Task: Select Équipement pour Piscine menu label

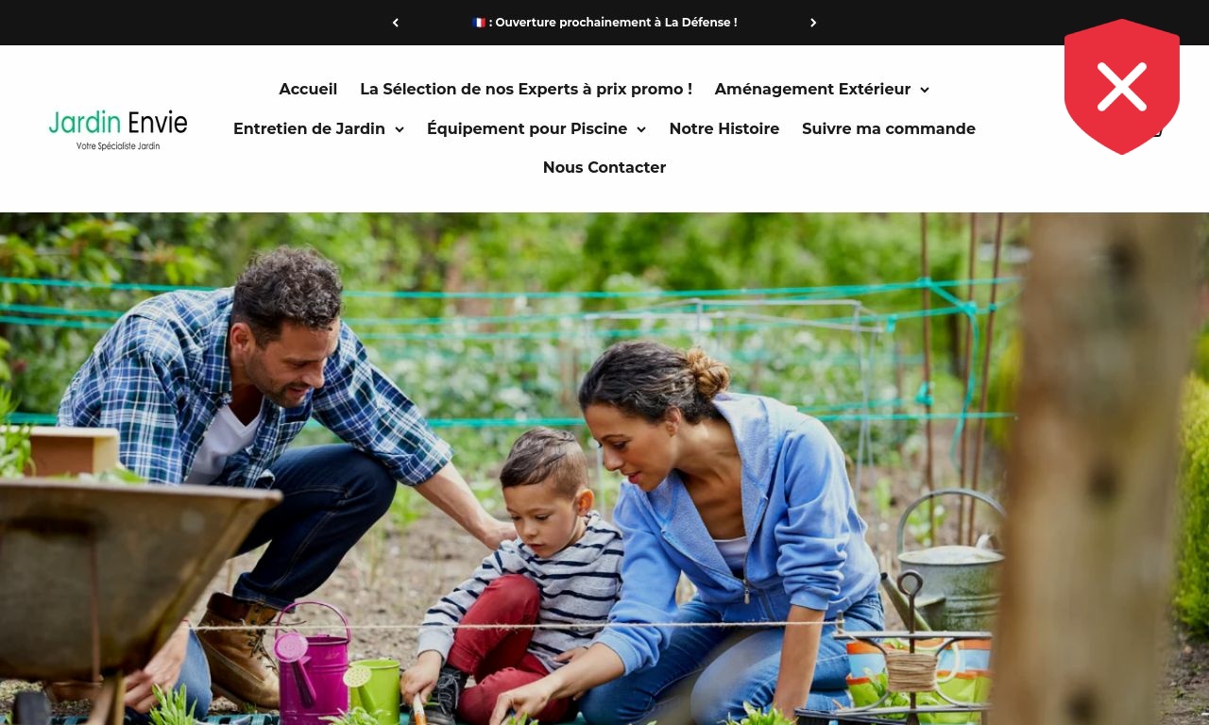Action: (x=527, y=128)
